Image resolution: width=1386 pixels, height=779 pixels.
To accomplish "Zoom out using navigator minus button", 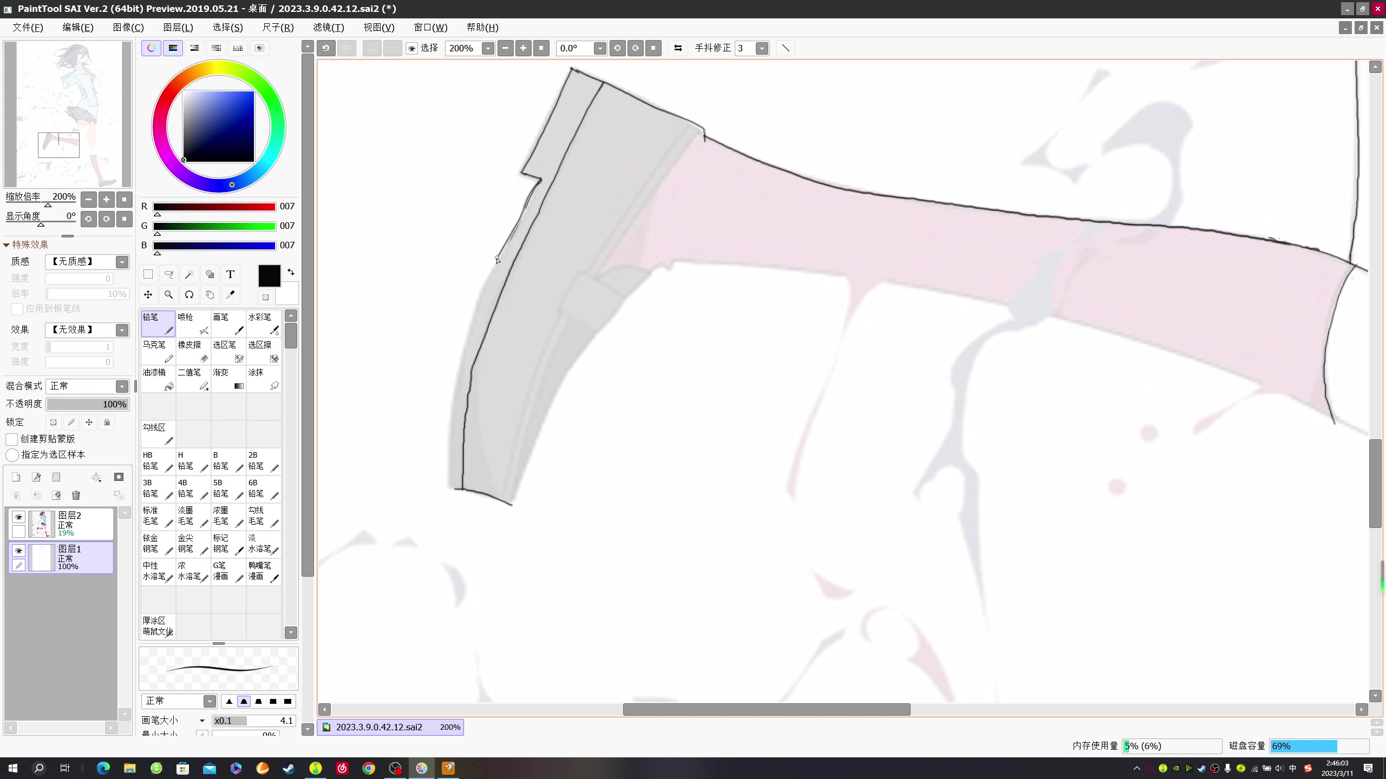I will click(88, 199).
